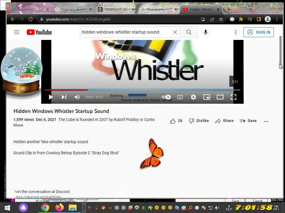Open the Chrome extensions puzzle icon
Viewport: 285px width, 213px height.
click(241, 19)
